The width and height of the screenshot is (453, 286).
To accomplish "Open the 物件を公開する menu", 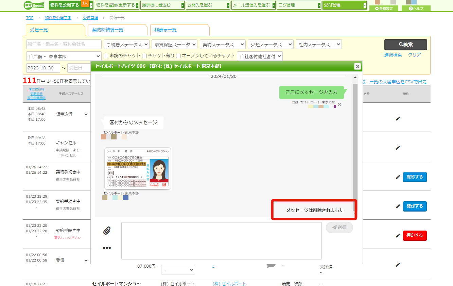I will (71, 5).
